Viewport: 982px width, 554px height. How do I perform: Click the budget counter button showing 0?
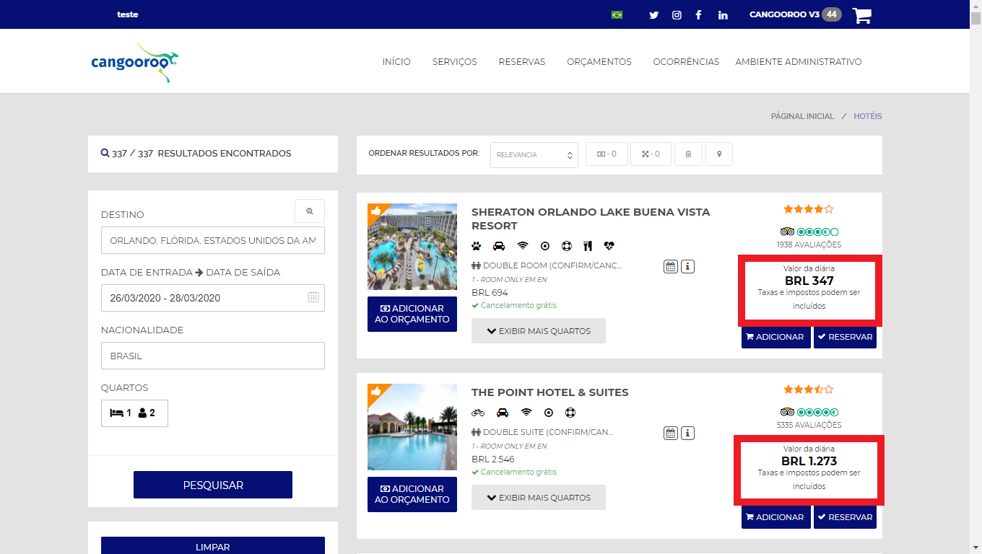coord(607,154)
